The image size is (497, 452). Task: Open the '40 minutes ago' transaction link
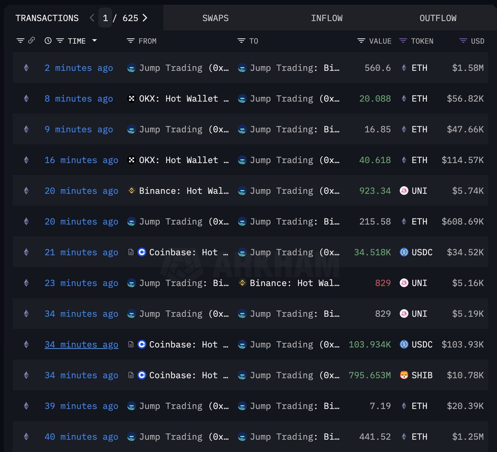[x=81, y=437]
